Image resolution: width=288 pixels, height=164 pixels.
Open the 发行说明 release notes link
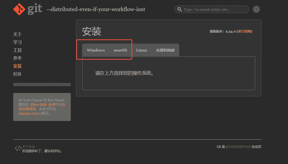(244, 31)
